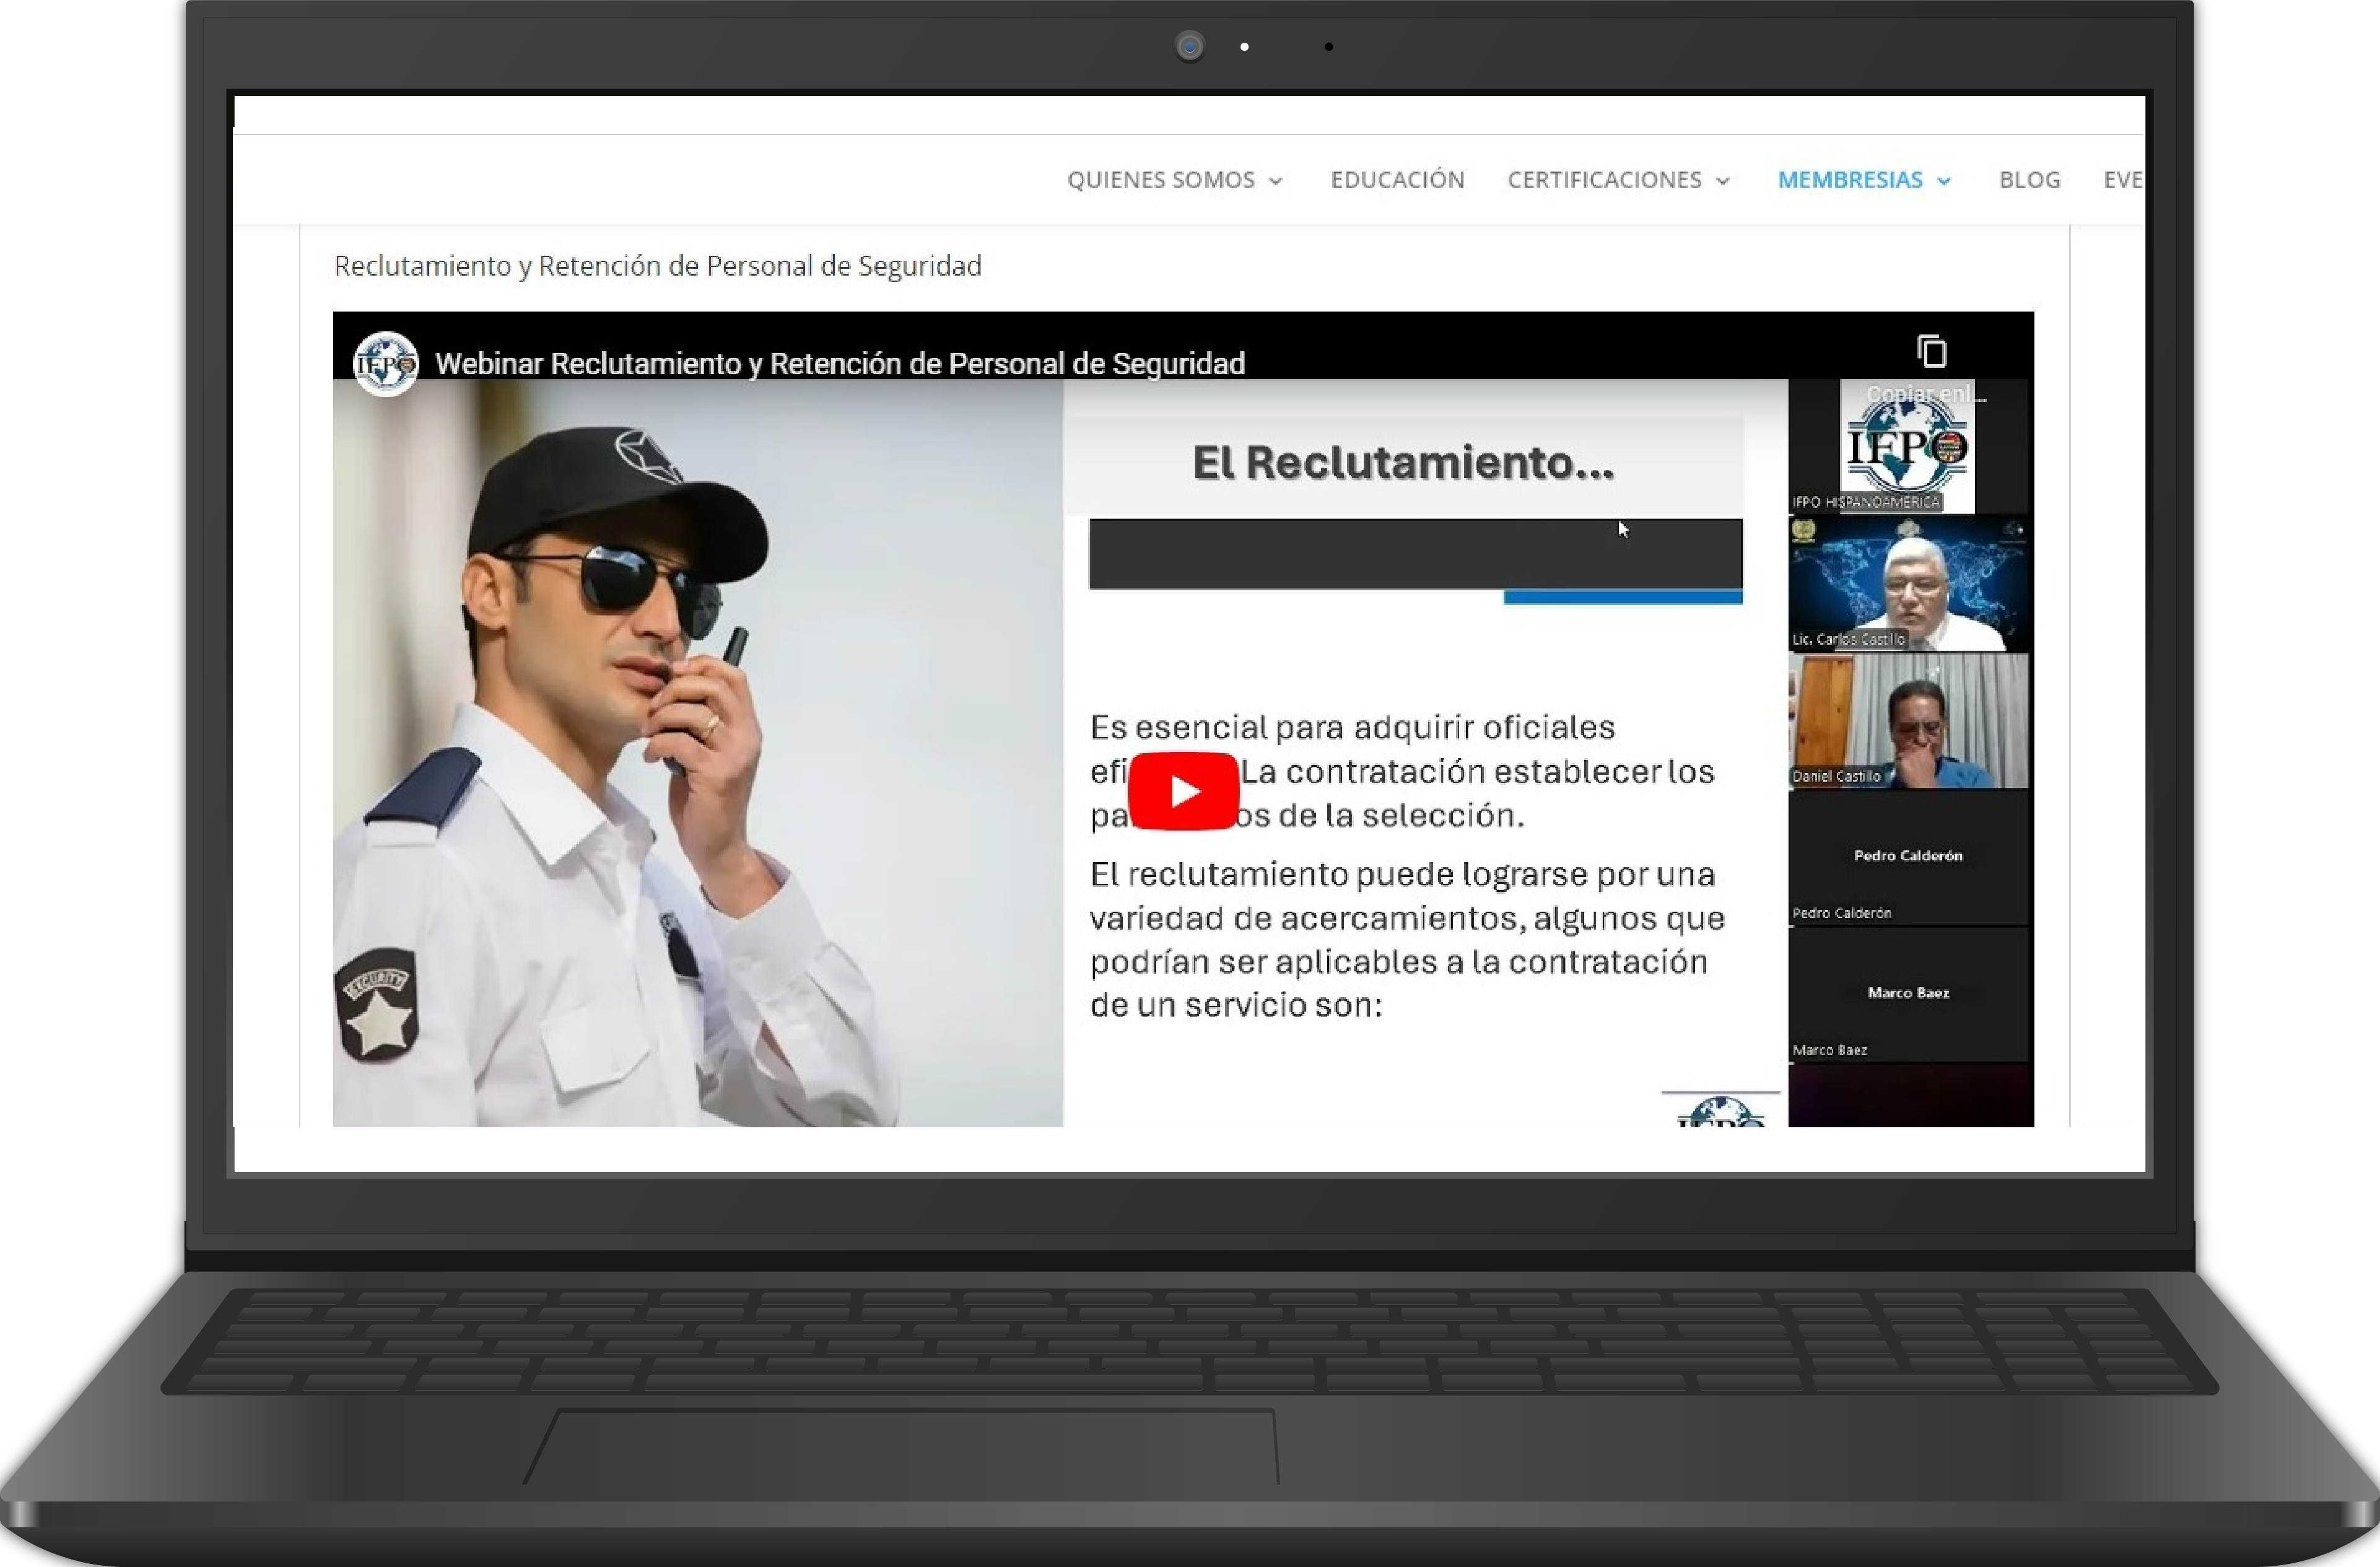This screenshot has width=2380, height=1567.
Task: Go to the EDUCACIÓN page
Action: pos(1397,180)
